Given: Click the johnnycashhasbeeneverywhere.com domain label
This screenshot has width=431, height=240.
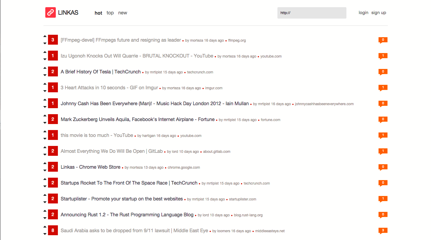Looking at the screenshot, I should click(x=324, y=104).
